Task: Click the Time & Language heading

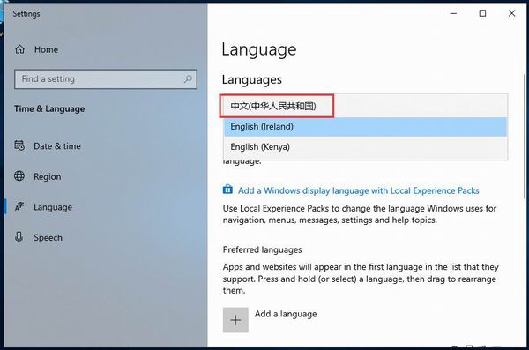Action: pos(49,108)
